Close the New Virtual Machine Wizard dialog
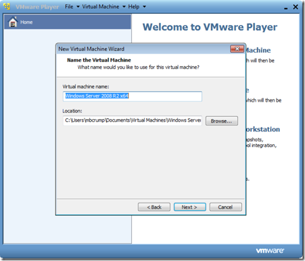The height and width of the screenshot is (261, 305). point(237,49)
